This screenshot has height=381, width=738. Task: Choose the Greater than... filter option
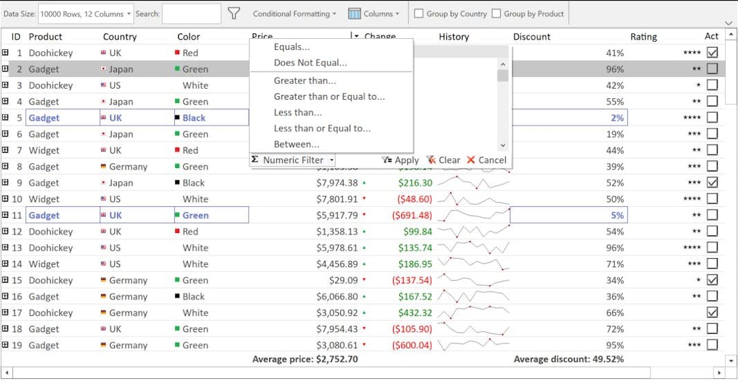click(305, 81)
